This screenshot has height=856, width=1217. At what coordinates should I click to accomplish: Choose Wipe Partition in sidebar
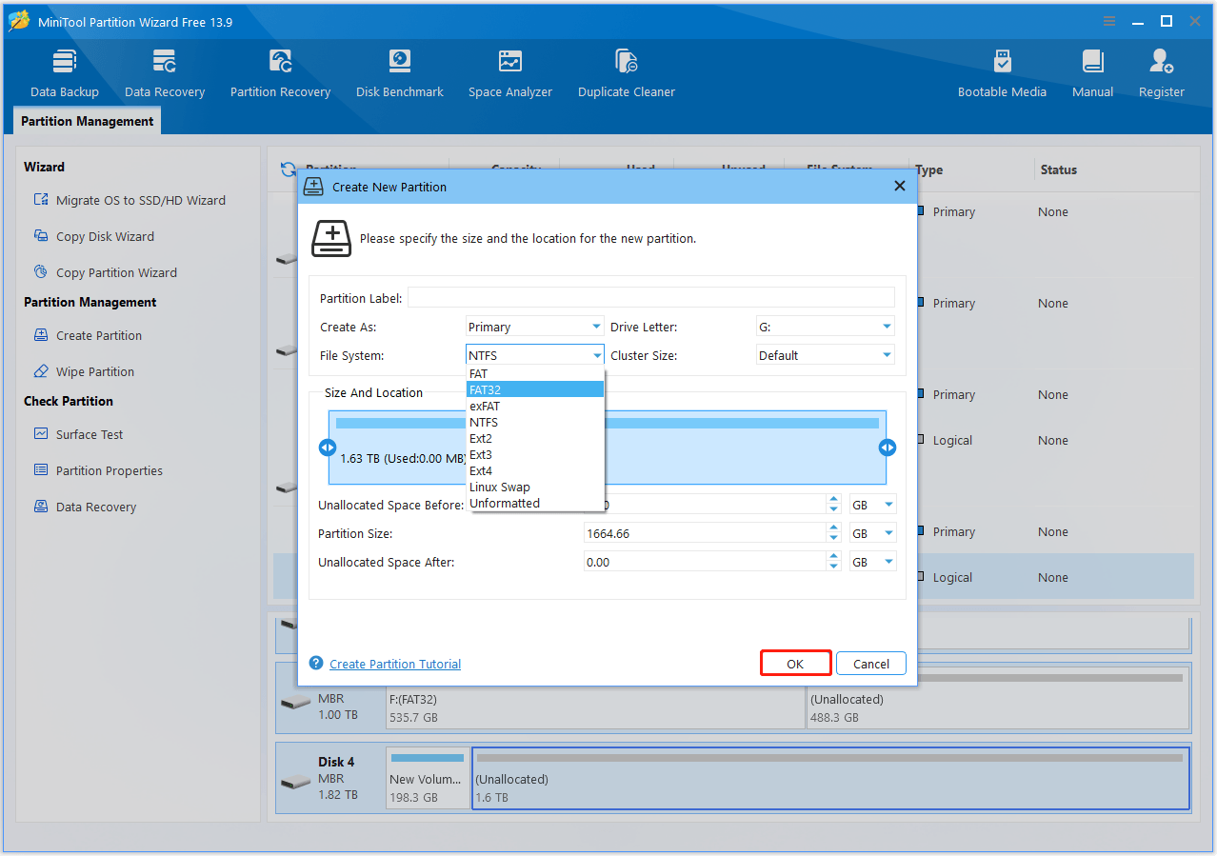[84, 371]
